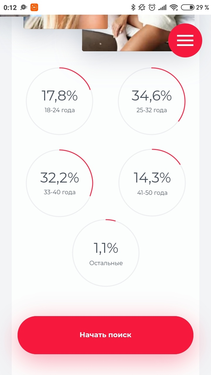Image resolution: width=211 pixels, height=375 pixels.
Task: Open the blonde hair photo thumbnail
Action: 66,22
